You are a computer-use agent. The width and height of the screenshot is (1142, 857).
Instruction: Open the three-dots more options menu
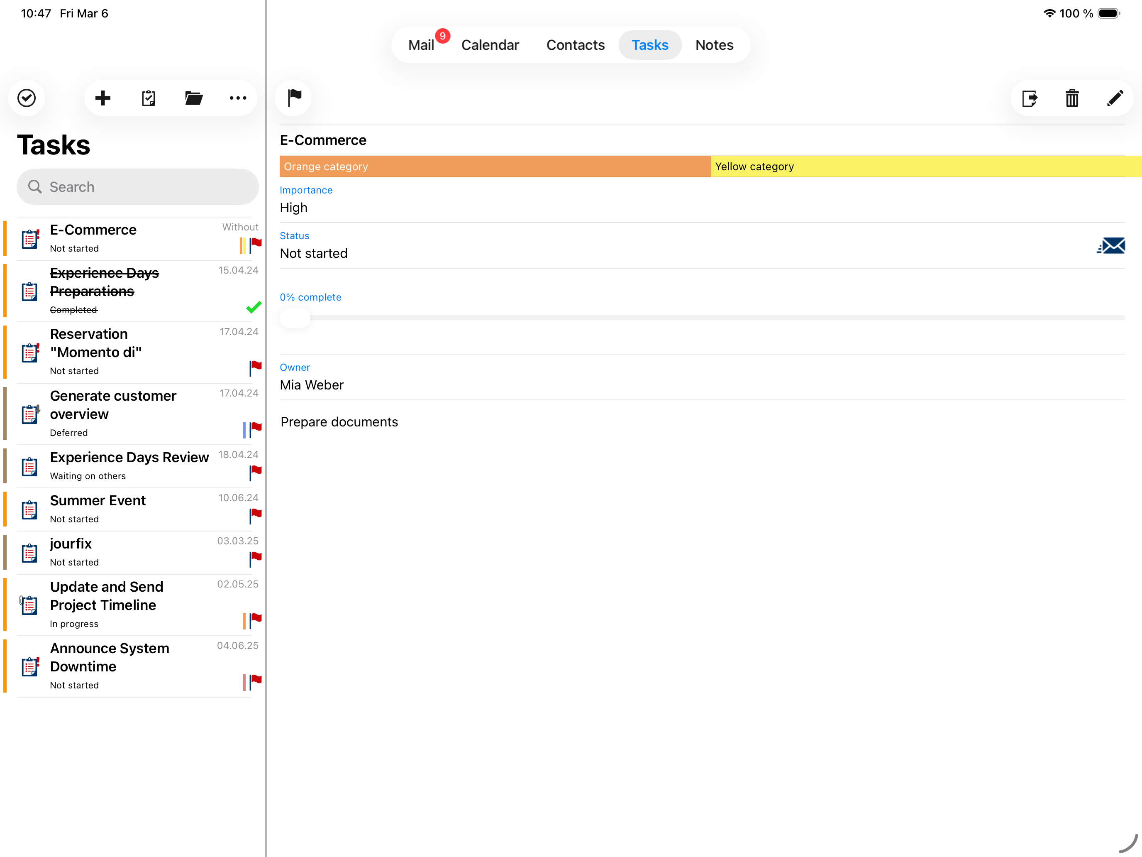pos(238,98)
